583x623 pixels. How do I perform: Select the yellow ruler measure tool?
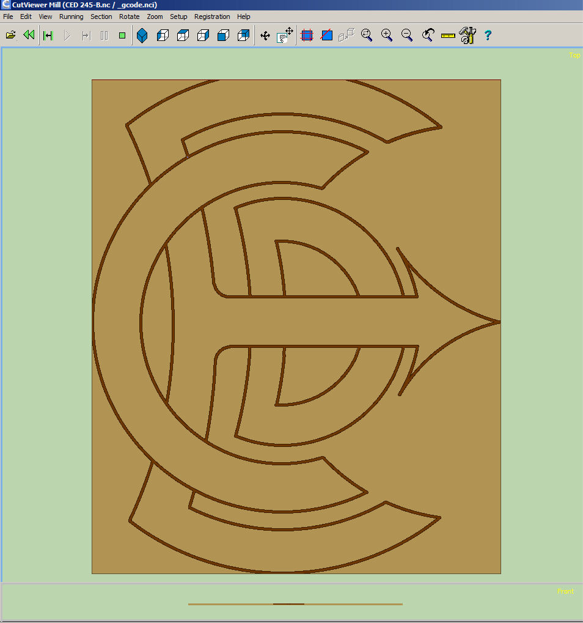[448, 35]
